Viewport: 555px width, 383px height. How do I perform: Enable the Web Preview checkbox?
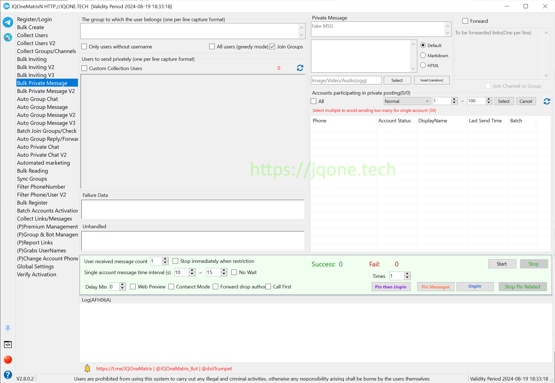click(133, 286)
